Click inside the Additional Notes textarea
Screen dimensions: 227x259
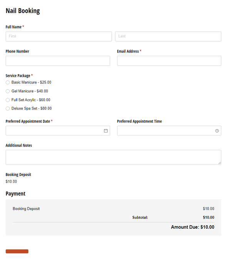pyautogui.click(x=113, y=157)
